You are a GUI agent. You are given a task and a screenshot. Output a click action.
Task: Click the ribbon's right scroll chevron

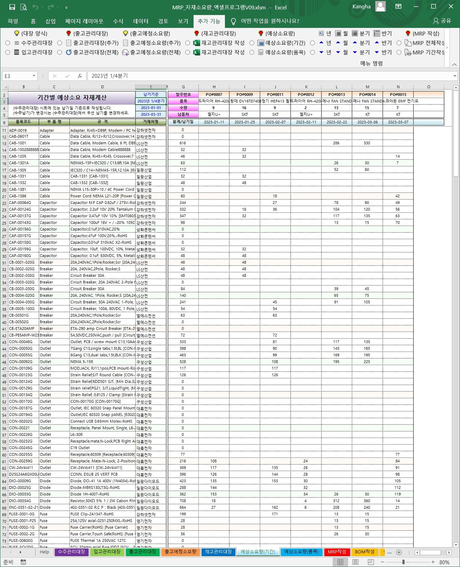click(447, 47)
